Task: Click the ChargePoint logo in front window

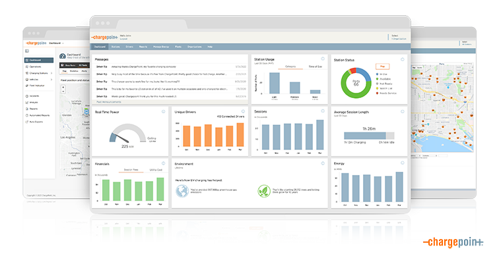Action: pos(104,38)
